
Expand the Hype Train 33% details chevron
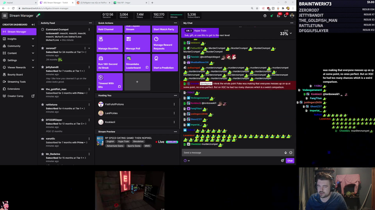tap(291, 34)
